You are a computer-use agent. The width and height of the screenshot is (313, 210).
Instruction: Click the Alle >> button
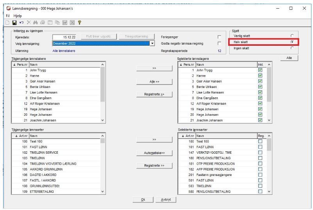154,82
